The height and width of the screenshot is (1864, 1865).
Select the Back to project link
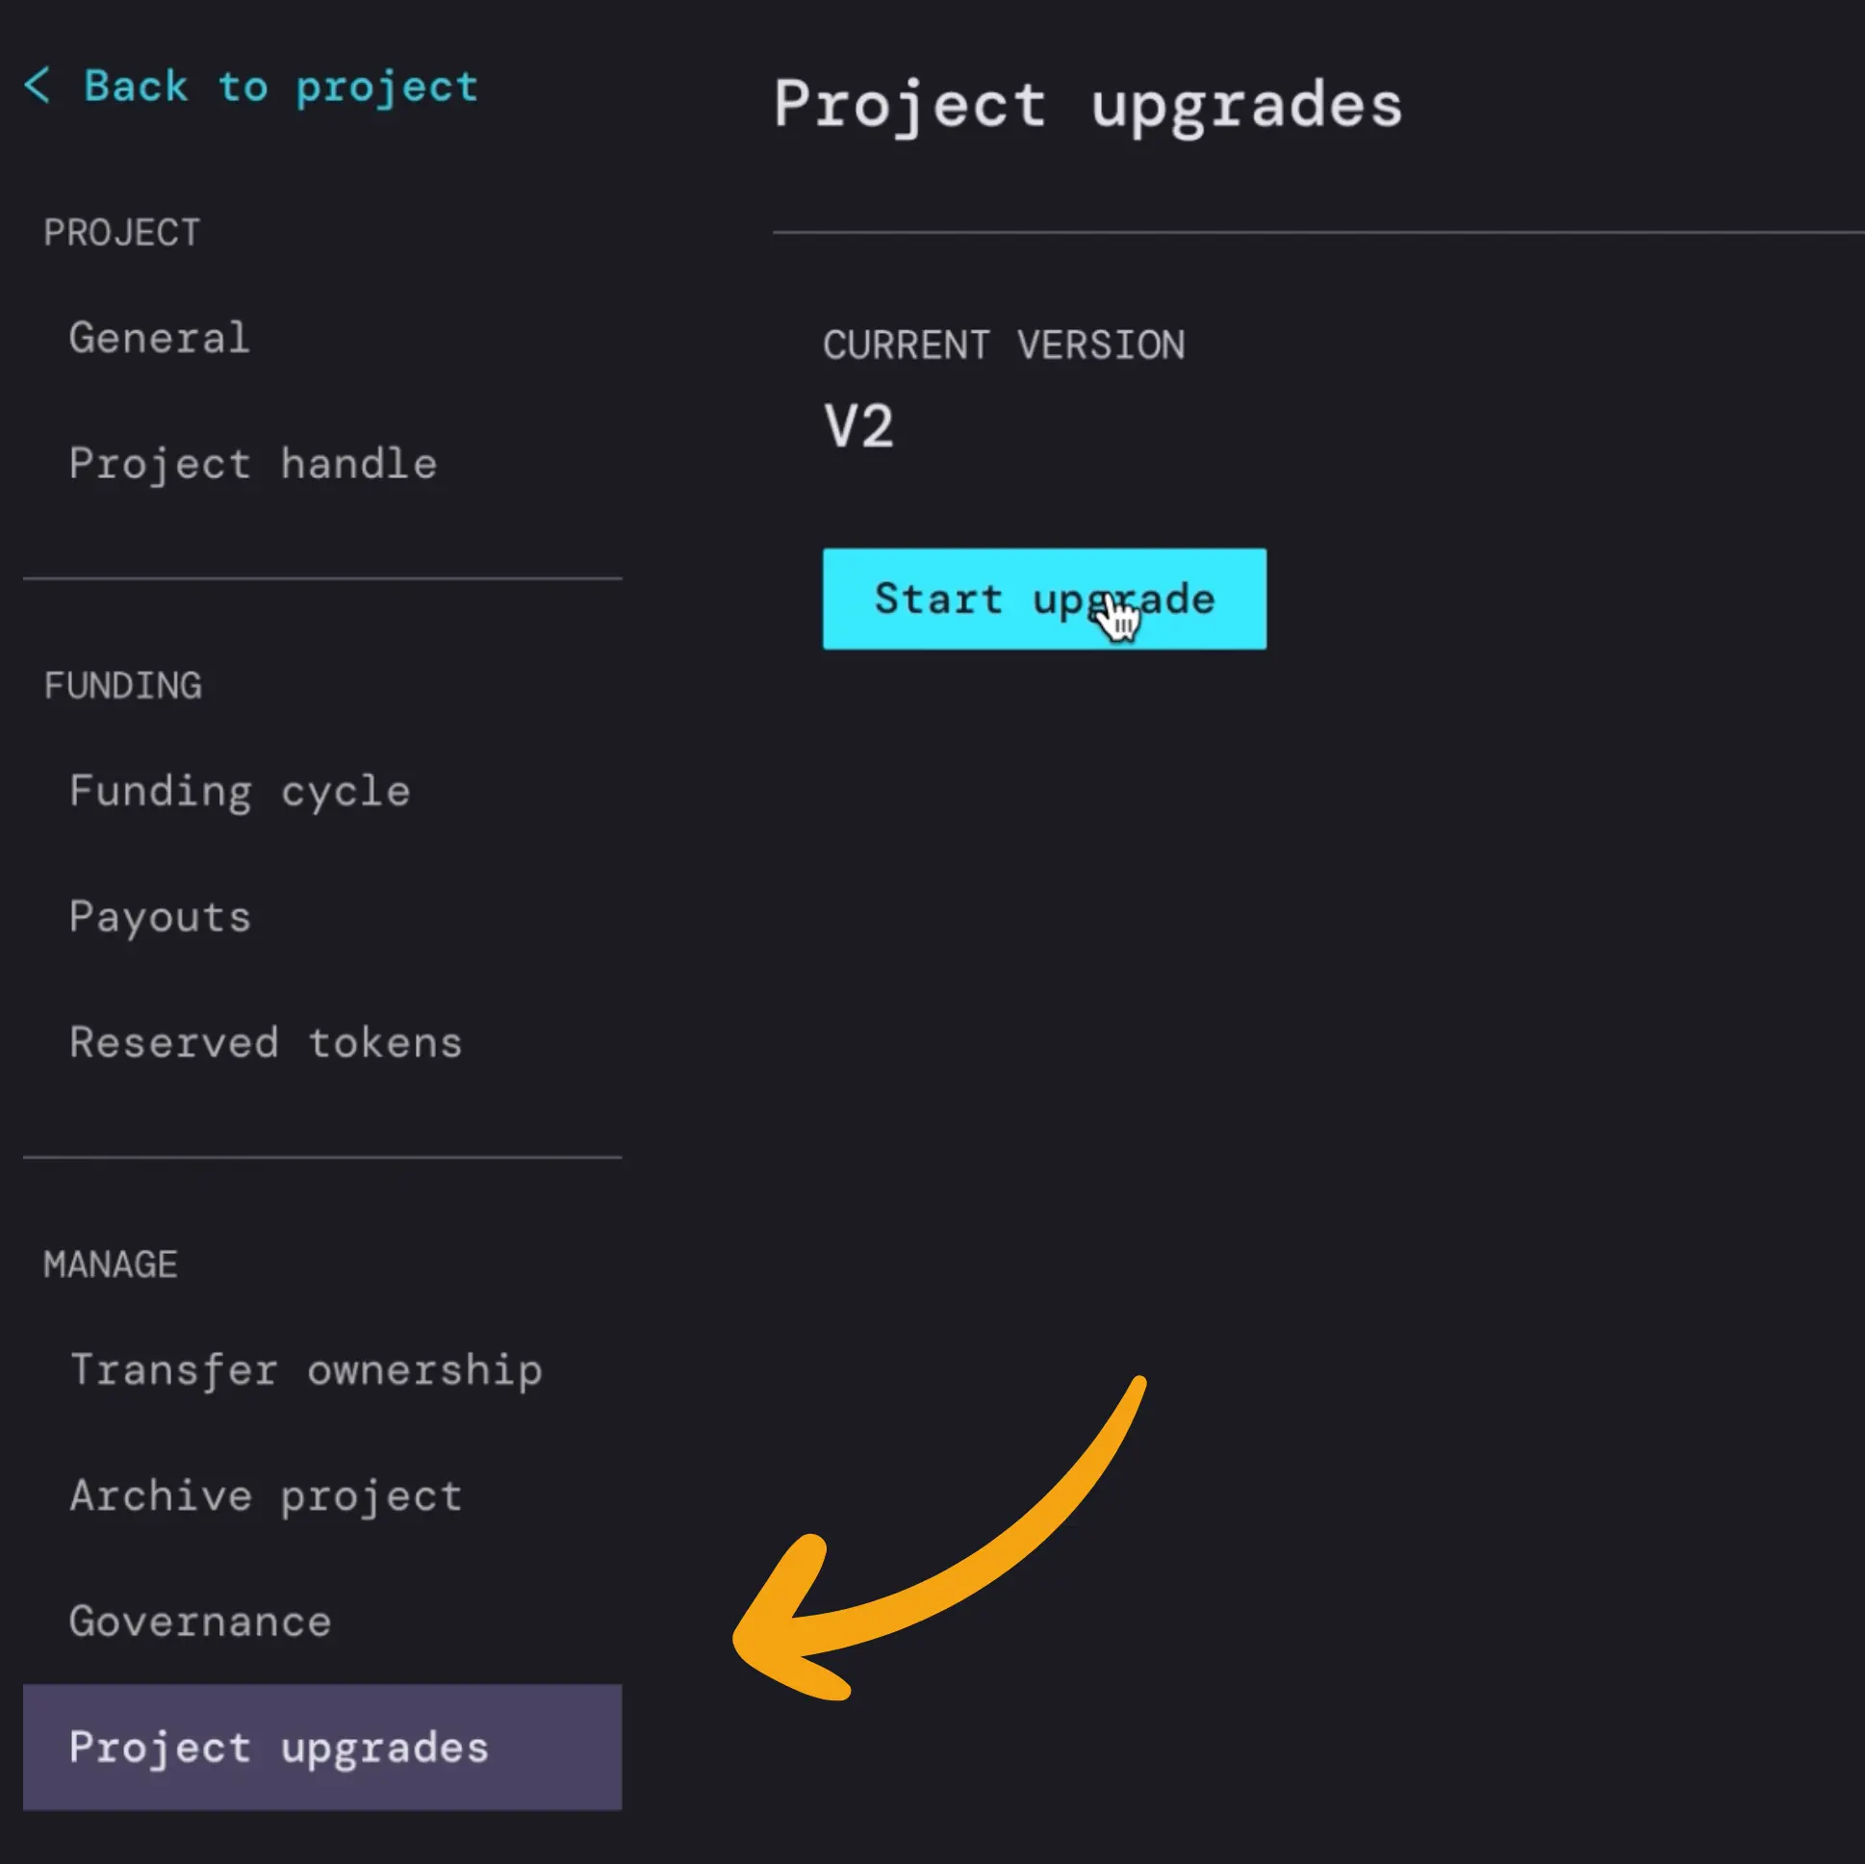[x=280, y=87]
